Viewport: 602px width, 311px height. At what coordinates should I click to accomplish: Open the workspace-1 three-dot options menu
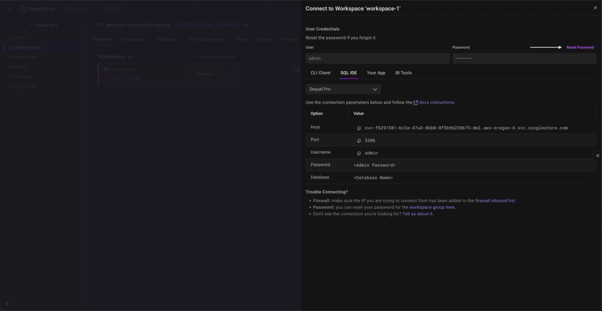coord(229,74)
